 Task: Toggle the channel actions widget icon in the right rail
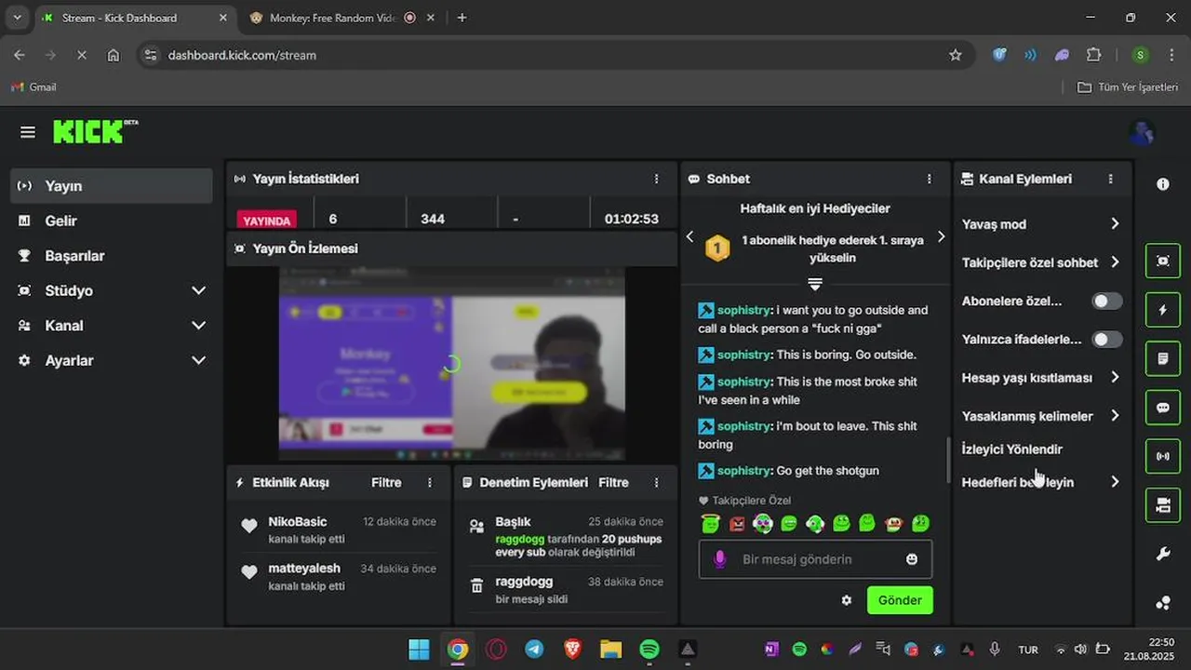click(1163, 504)
